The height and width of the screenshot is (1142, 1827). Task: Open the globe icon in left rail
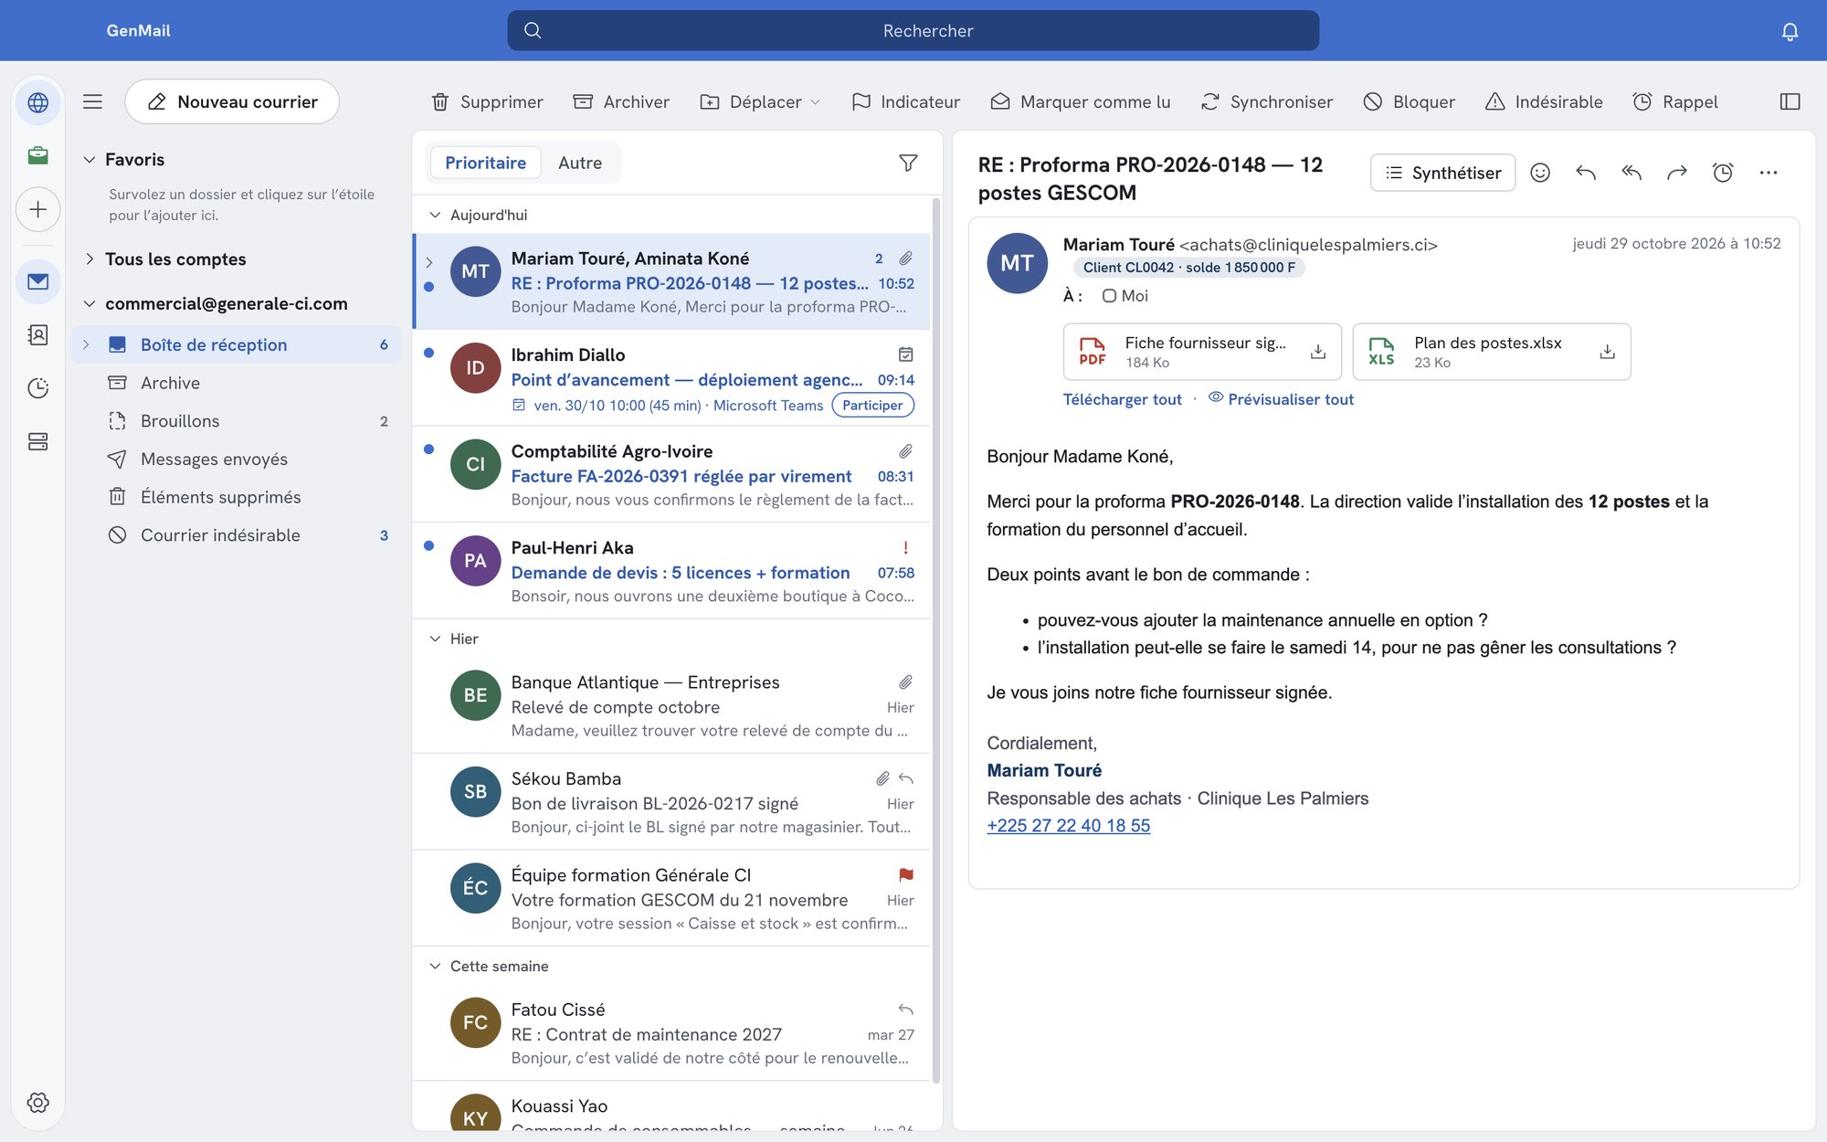pos(38,102)
